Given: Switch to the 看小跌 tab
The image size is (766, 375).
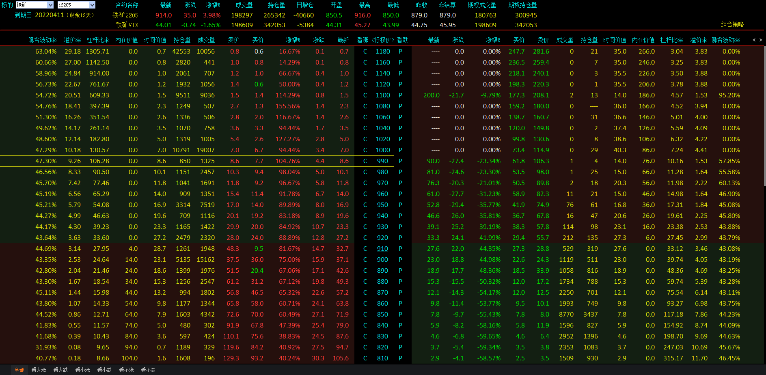Looking at the screenshot, I should pos(105,370).
